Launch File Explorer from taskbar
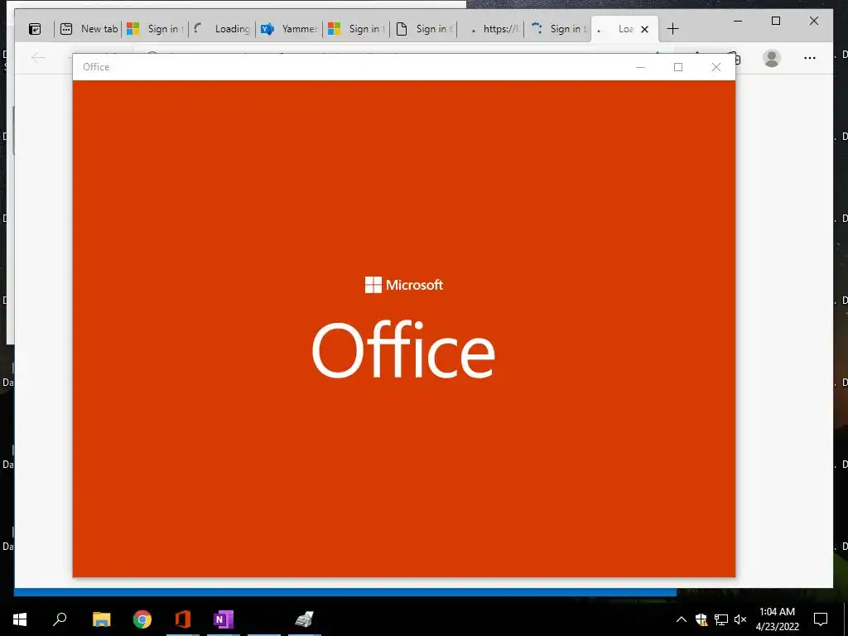Viewport: 848px width, 636px height. 101,619
